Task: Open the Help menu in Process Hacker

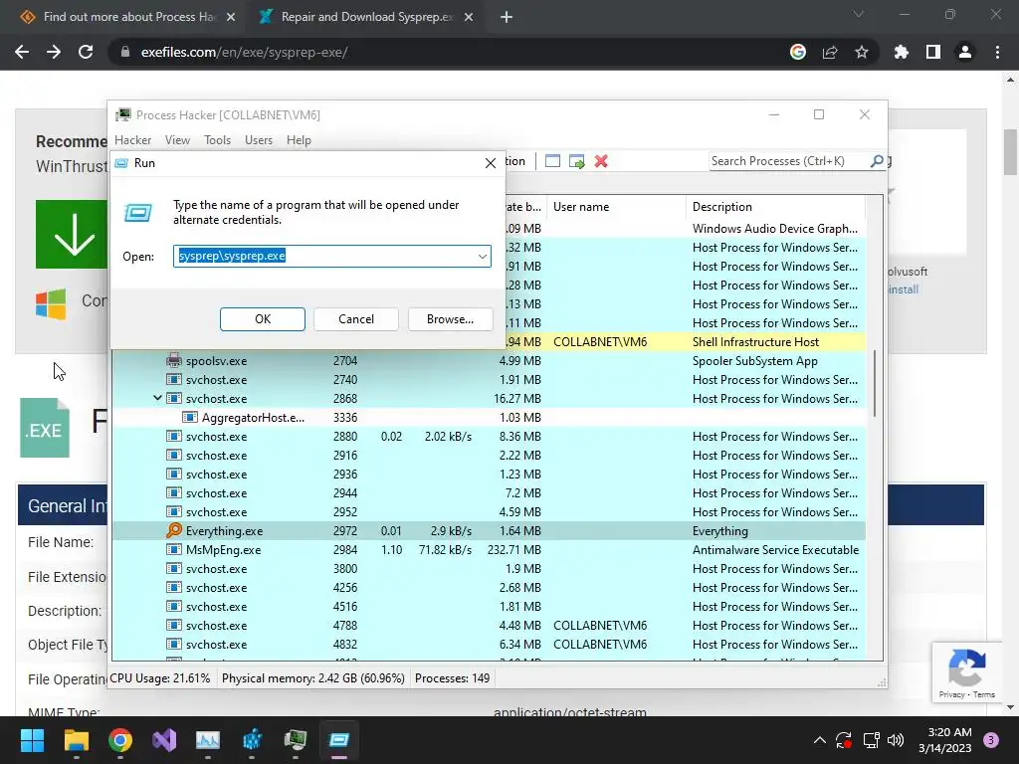Action: click(x=299, y=140)
